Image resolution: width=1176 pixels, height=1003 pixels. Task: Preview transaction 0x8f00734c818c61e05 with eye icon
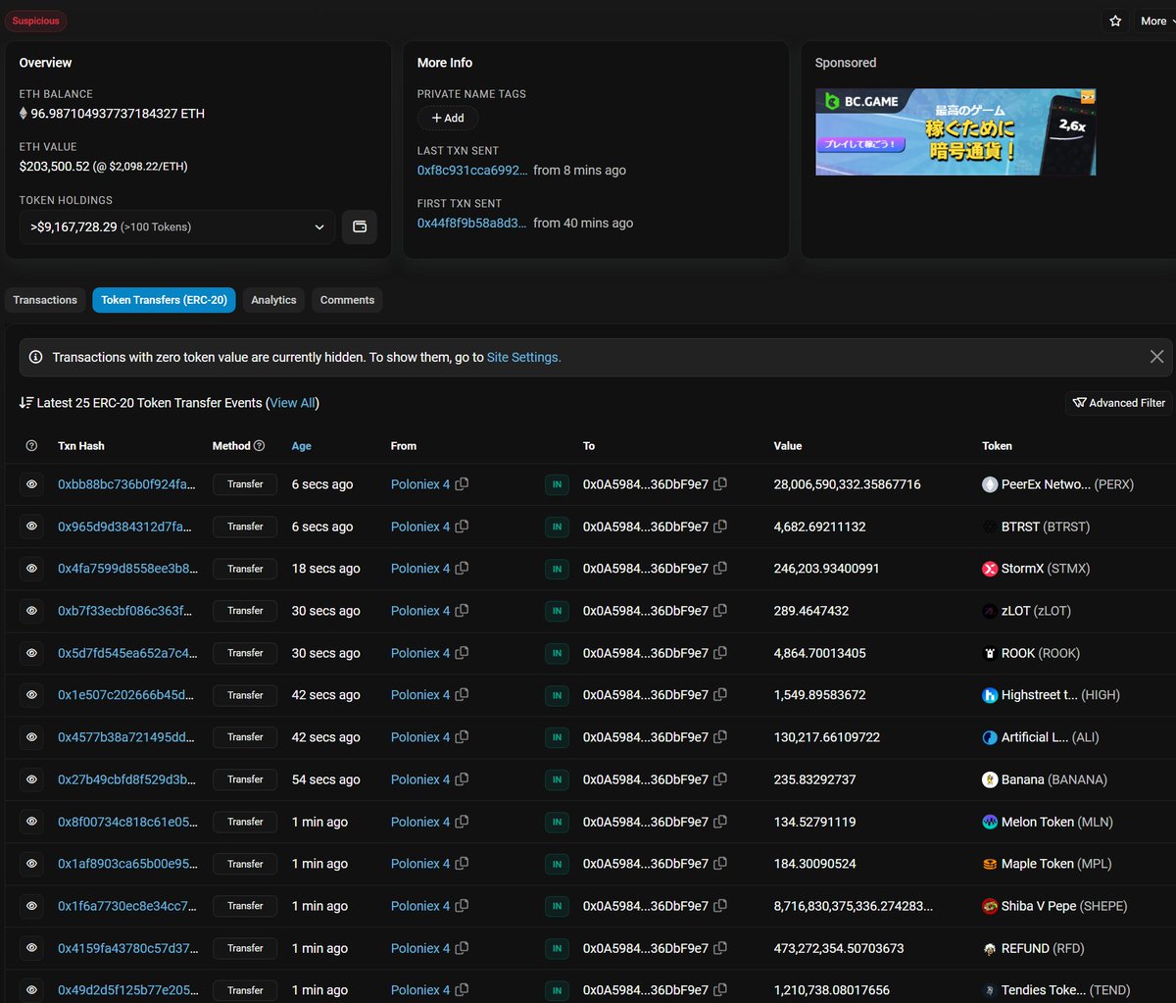click(x=31, y=822)
